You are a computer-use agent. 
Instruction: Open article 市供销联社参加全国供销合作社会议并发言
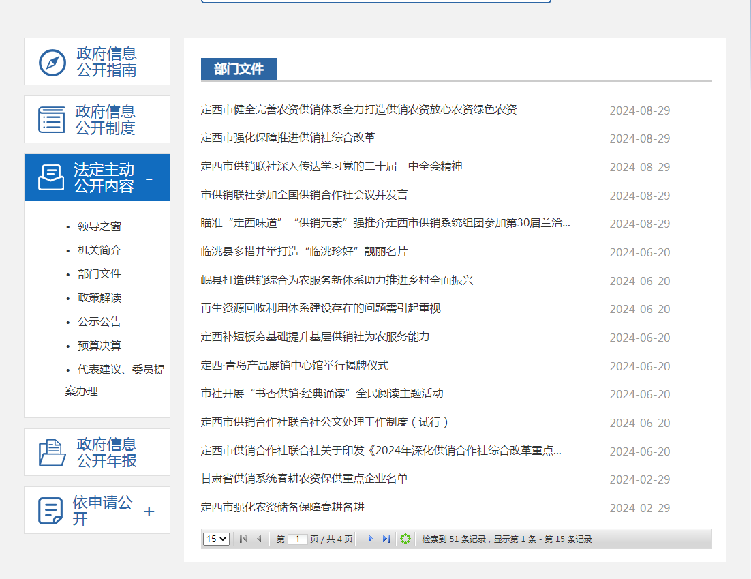coord(304,194)
